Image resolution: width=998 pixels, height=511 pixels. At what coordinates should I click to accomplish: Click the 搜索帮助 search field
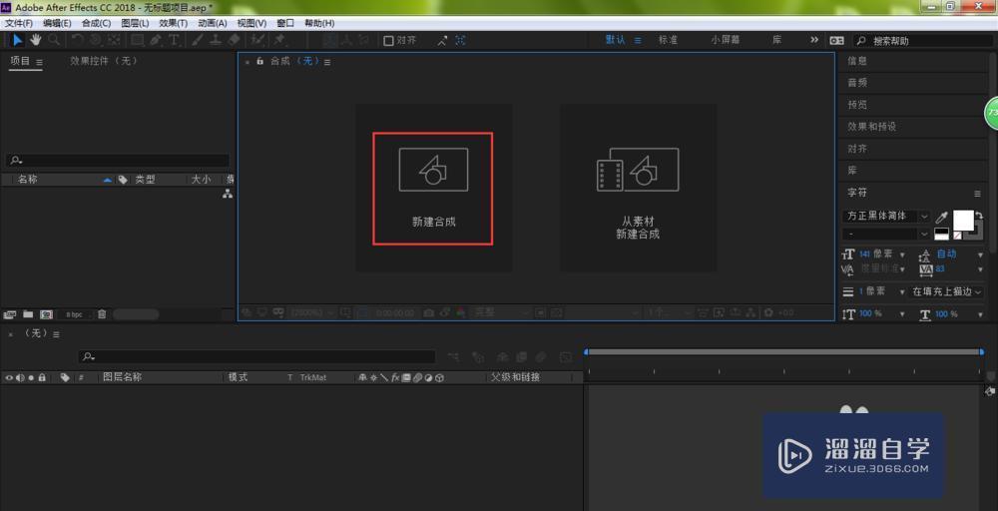pyautogui.click(x=925, y=41)
